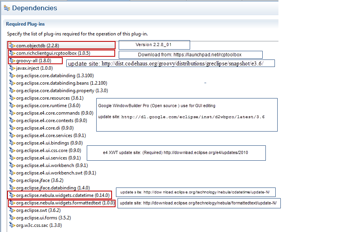Select org.eclipse.e4.ui.css.core entry
Screen dimensions: 338x232
[49, 150]
